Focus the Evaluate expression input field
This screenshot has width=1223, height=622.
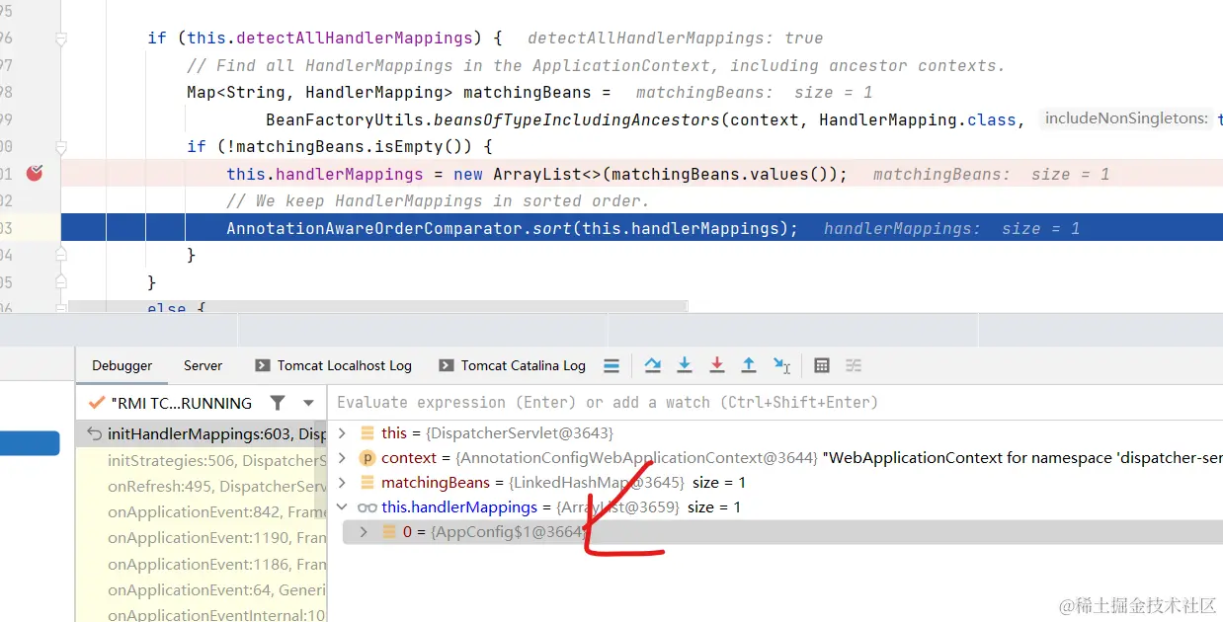click(775, 403)
